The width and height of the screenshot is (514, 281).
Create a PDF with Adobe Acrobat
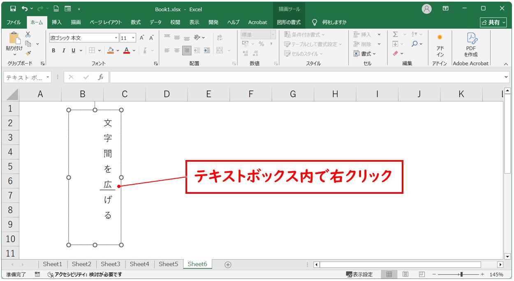click(x=471, y=45)
